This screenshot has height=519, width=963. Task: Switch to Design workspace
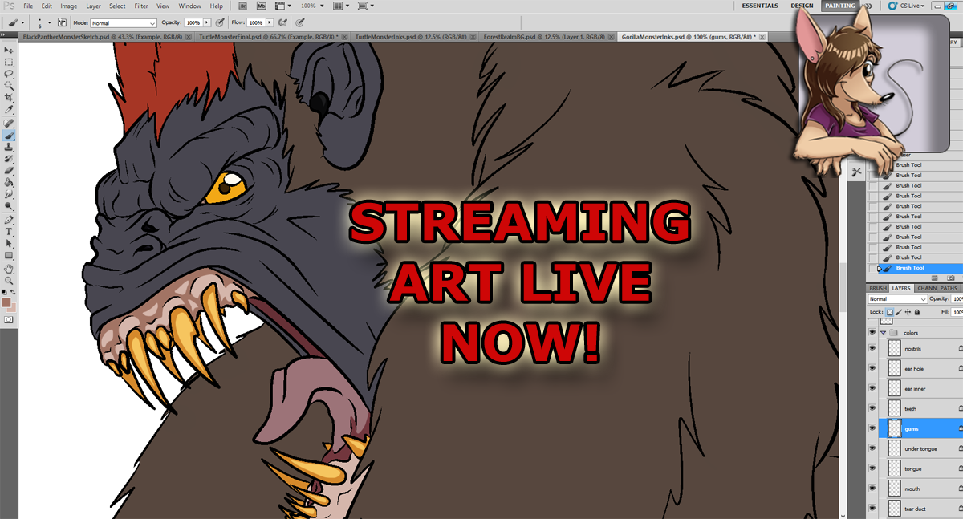click(x=802, y=6)
